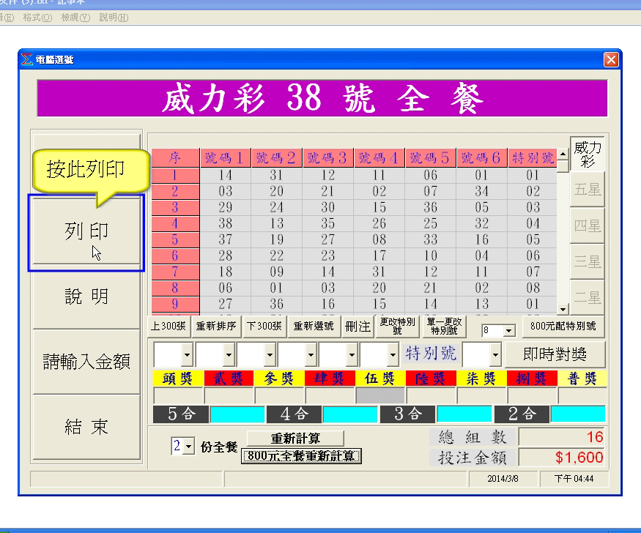The width and height of the screenshot is (641, 533).
Task: Open the 特別號 special number dropdown
Action: click(495, 354)
